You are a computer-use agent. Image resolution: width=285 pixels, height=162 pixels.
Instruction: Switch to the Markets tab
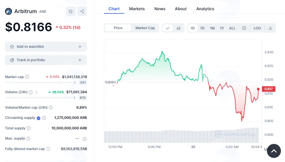[137, 9]
